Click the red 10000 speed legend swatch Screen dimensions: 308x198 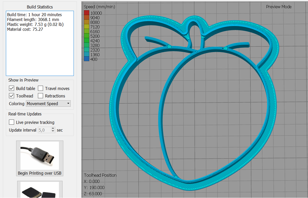(x=87, y=13)
